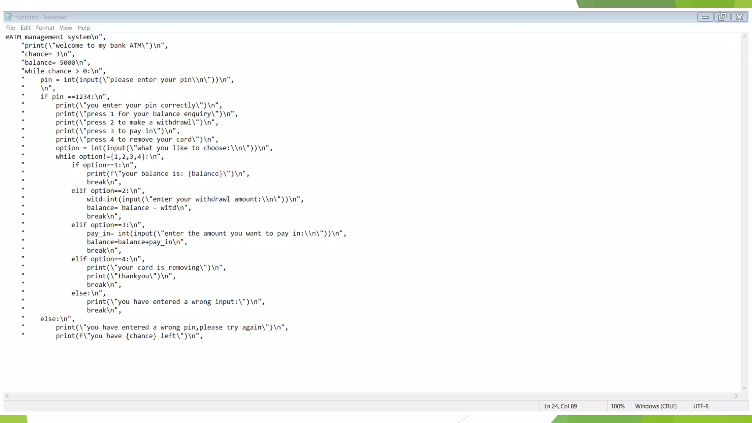
Task: Click the vertical scrollbar down arrow
Action: pos(744,388)
